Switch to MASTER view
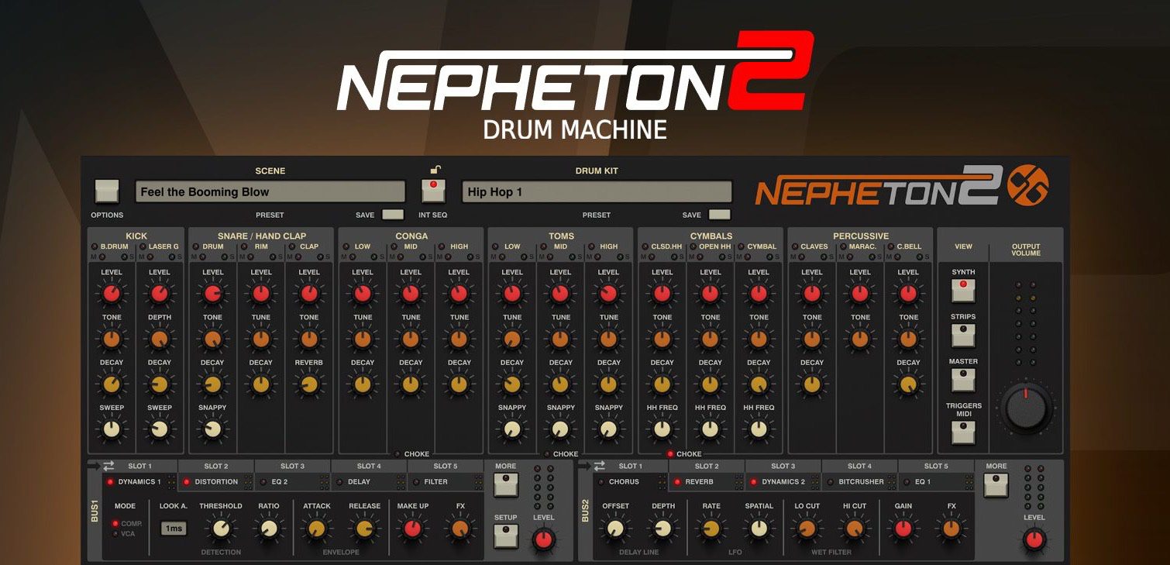 click(x=963, y=380)
